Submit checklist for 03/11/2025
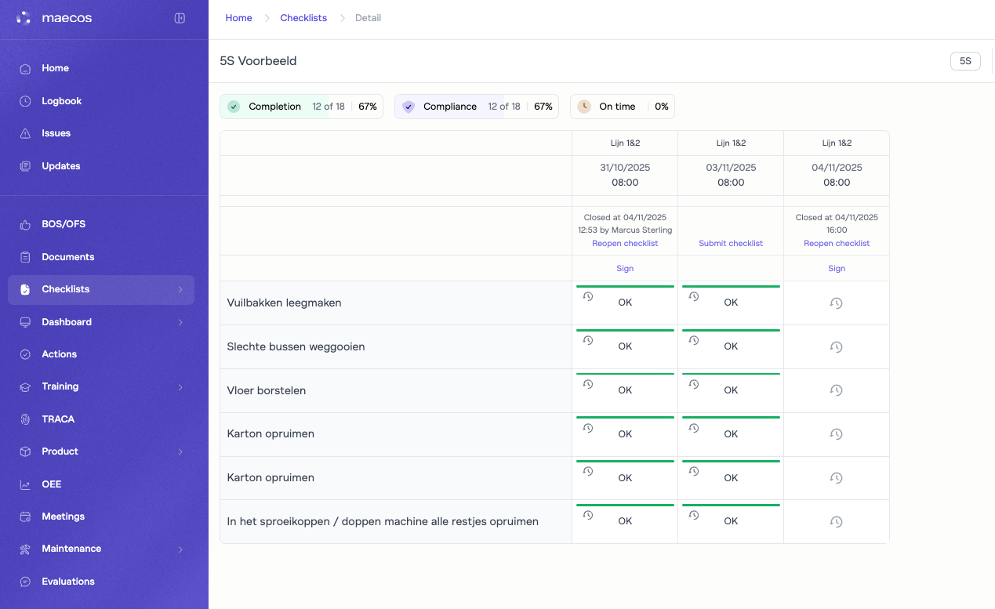The image size is (995, 609). click(x=731, y=244)
